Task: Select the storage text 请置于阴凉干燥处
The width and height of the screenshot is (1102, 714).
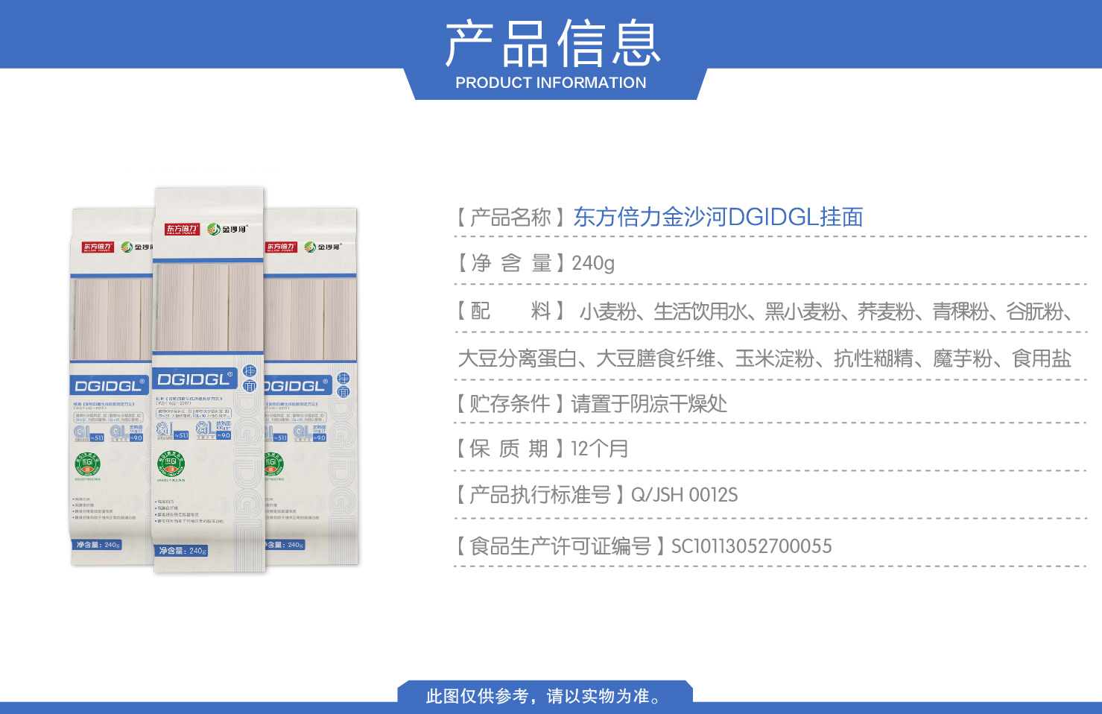Action: (x=649, y=404)
